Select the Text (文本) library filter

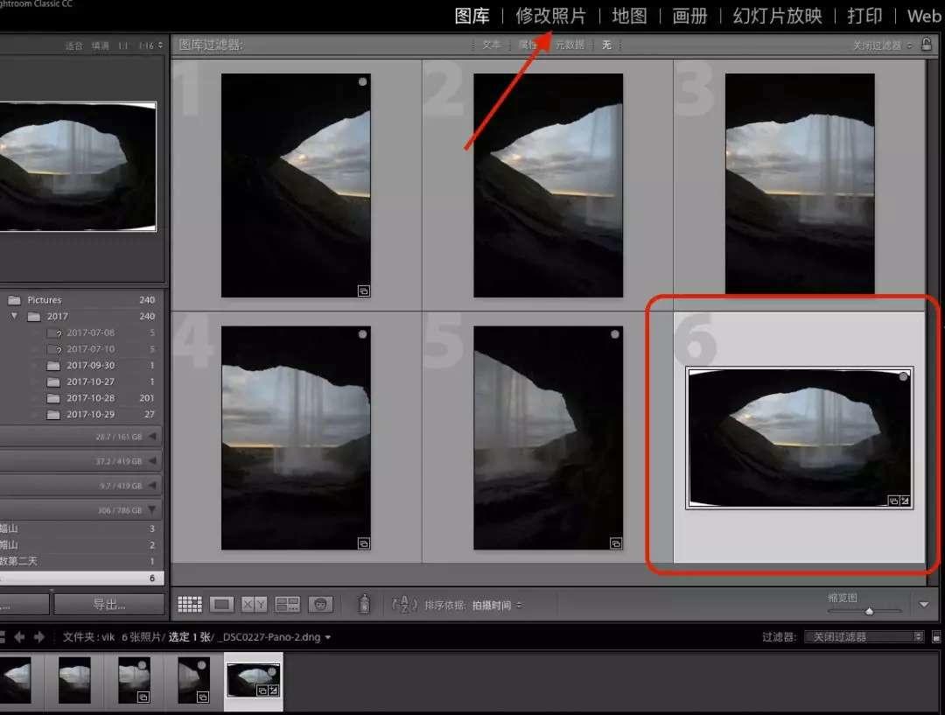tap(491, 45)
